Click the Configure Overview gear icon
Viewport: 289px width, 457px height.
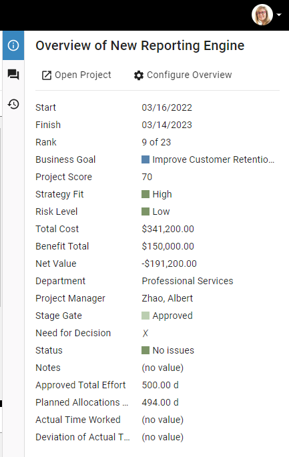pos(139,75)
